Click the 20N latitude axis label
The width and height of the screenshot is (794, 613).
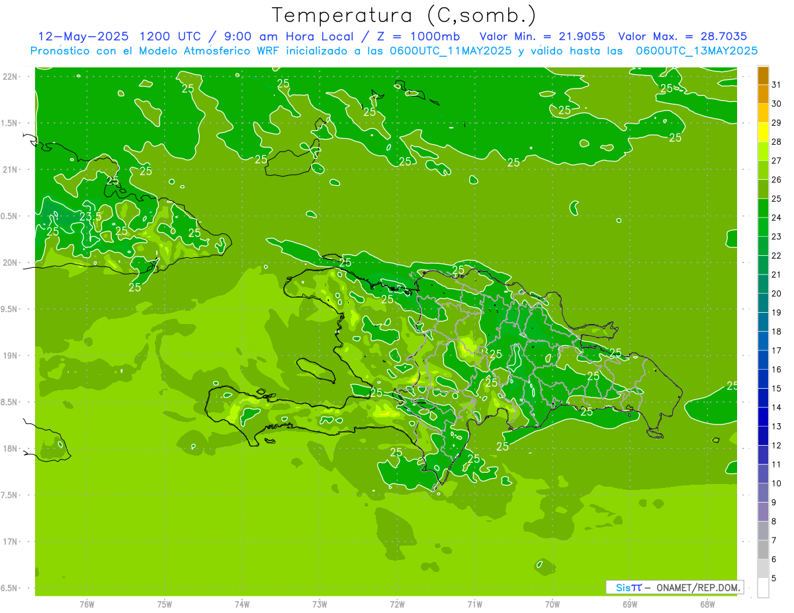pos(10,263)
